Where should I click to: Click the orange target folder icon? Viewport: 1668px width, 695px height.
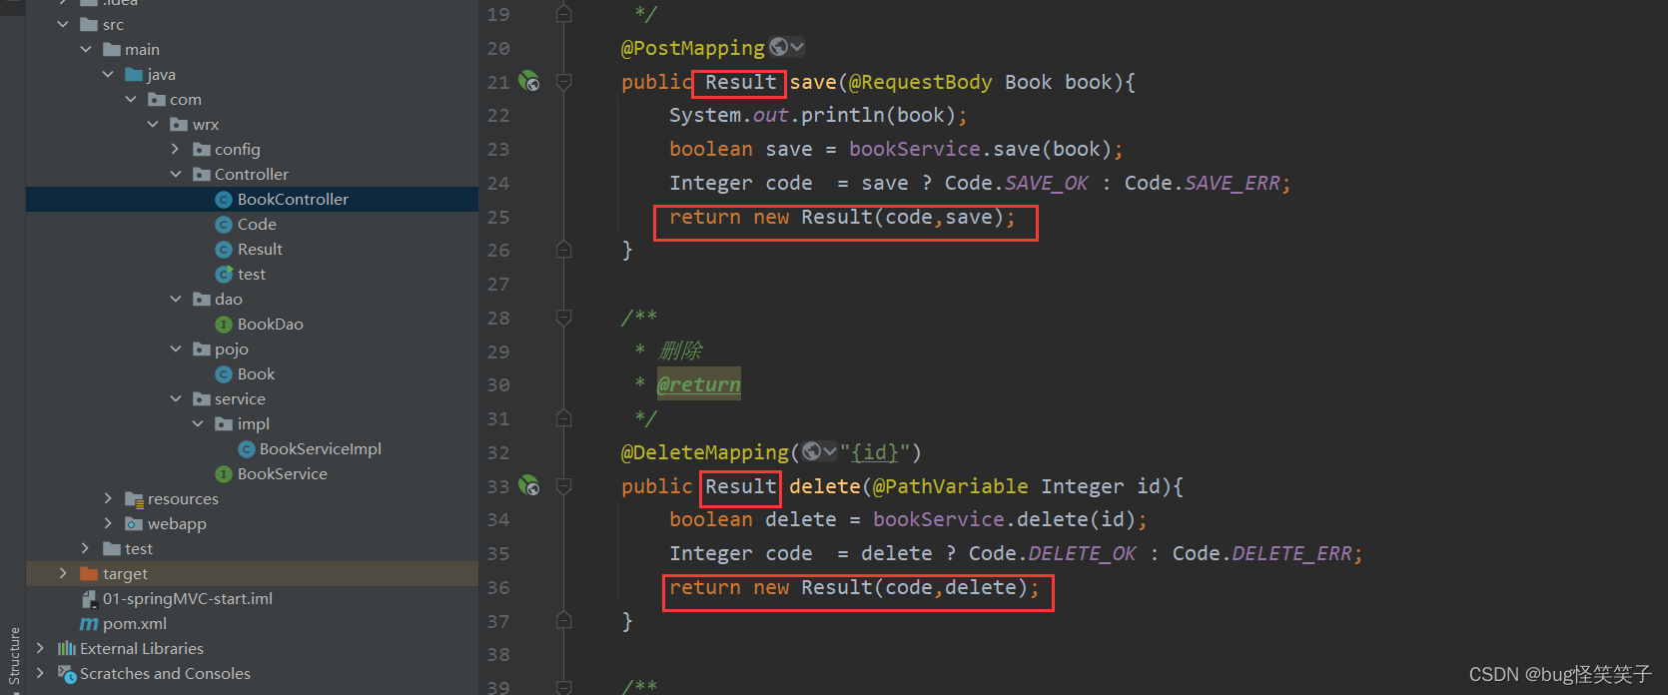click(x=89, y=573)
